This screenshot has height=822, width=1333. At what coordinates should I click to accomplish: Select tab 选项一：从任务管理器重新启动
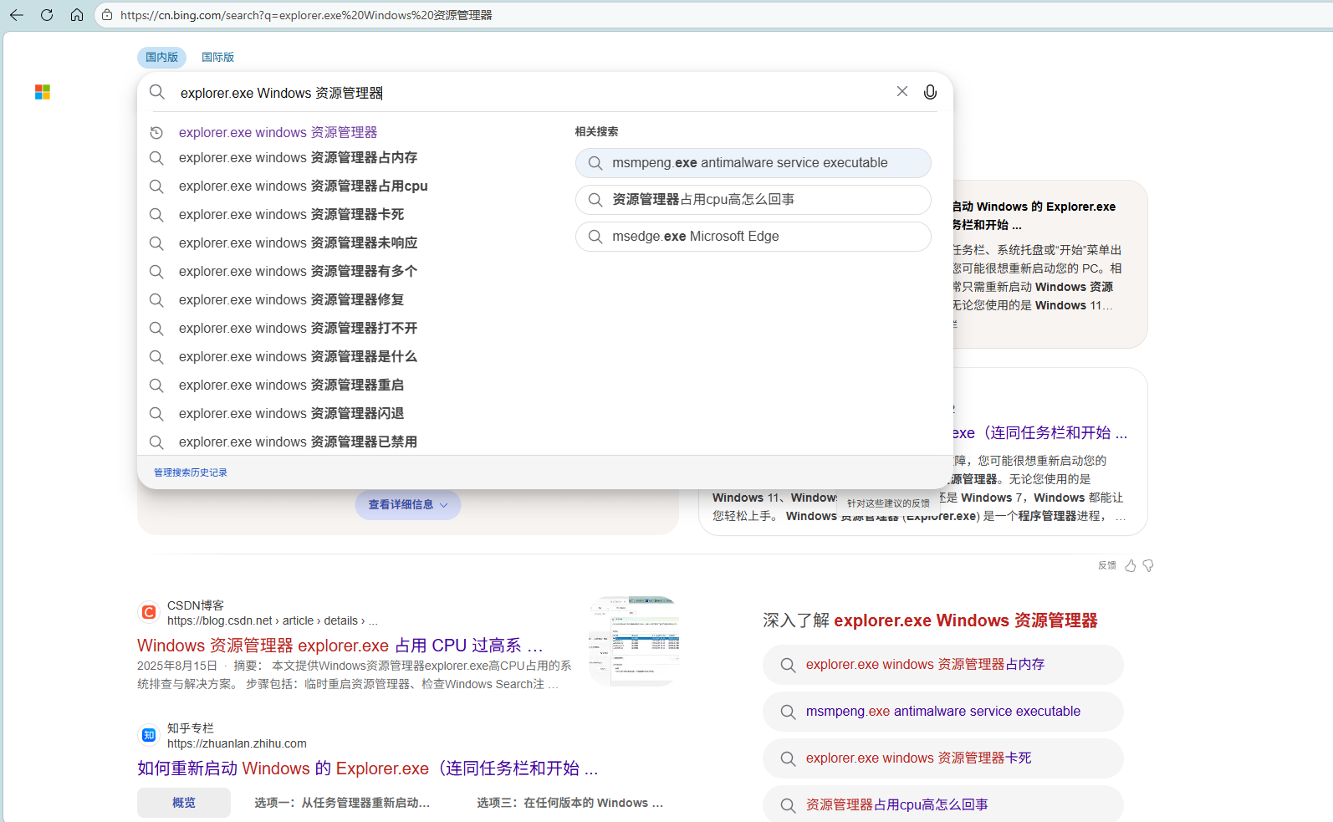(342, 803)
